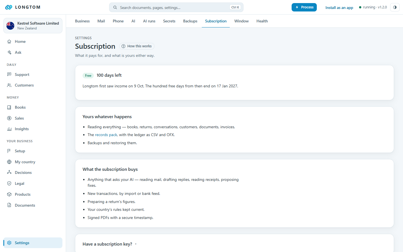Viewport: 403px width, 252px height.
Task: Click 'Preparing a return's figures.' bullet
Action: (111, 202)
